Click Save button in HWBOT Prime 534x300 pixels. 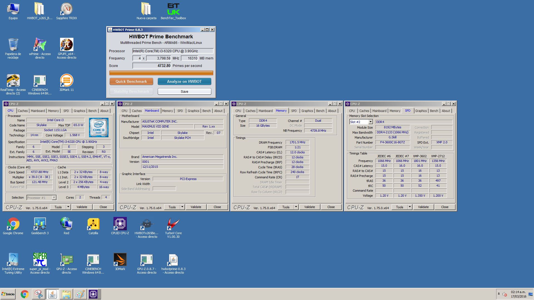coord(184,92)
